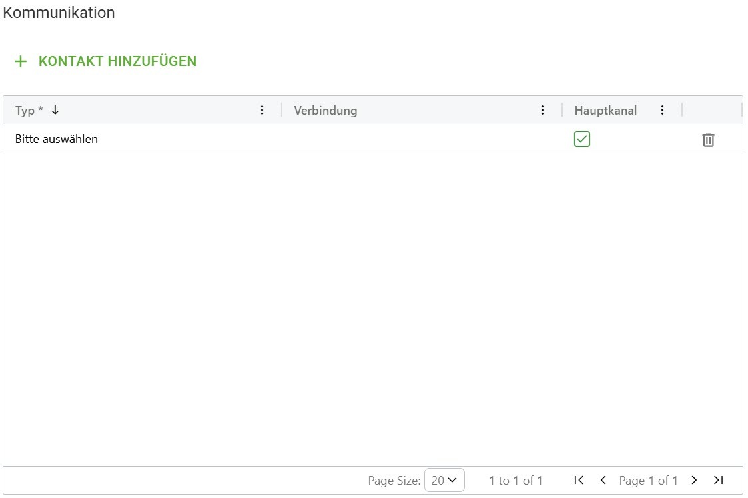The image size is (748, 498).
Task: Select the first table row
Action: (x=266, y=139)
